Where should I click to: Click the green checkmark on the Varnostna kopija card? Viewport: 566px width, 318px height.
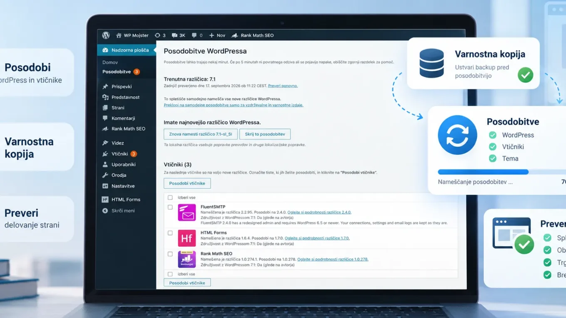click(x=525, y=75)
